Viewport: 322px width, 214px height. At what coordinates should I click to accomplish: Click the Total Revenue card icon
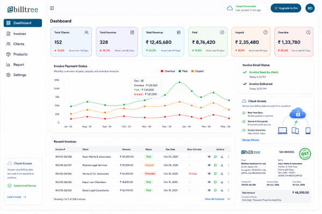point(179,32)
